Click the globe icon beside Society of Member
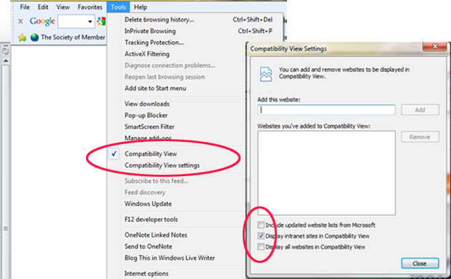Image resolution: width=451 pixels, height=279 pixels. tap(34, 38)
